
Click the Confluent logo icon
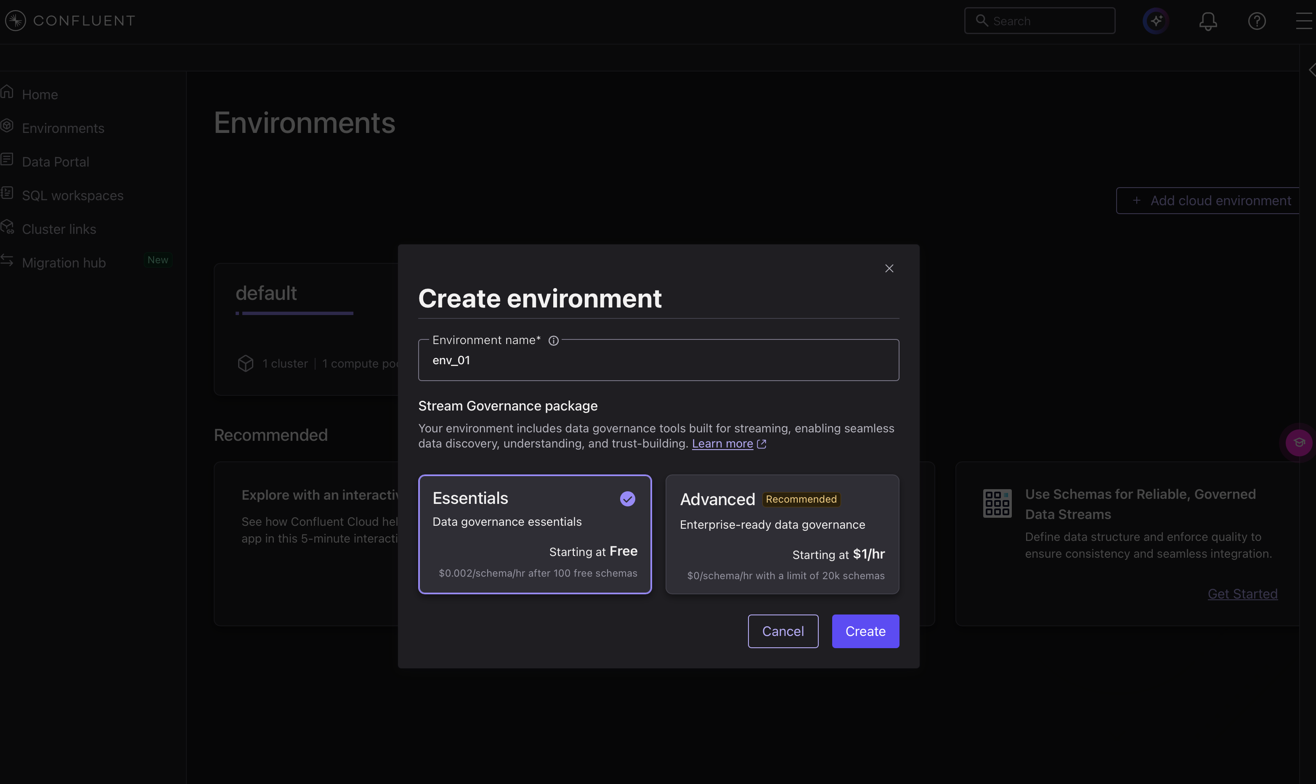pos(15,21)
